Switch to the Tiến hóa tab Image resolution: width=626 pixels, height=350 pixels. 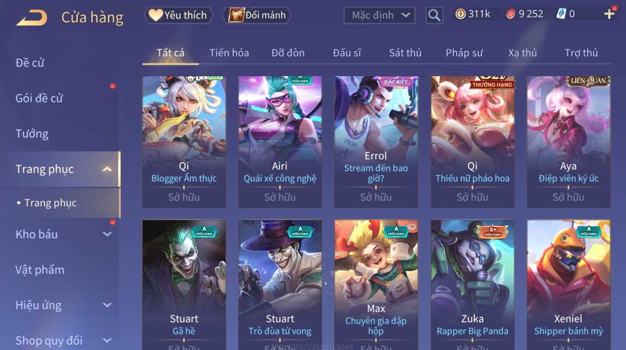coord(229,53)
